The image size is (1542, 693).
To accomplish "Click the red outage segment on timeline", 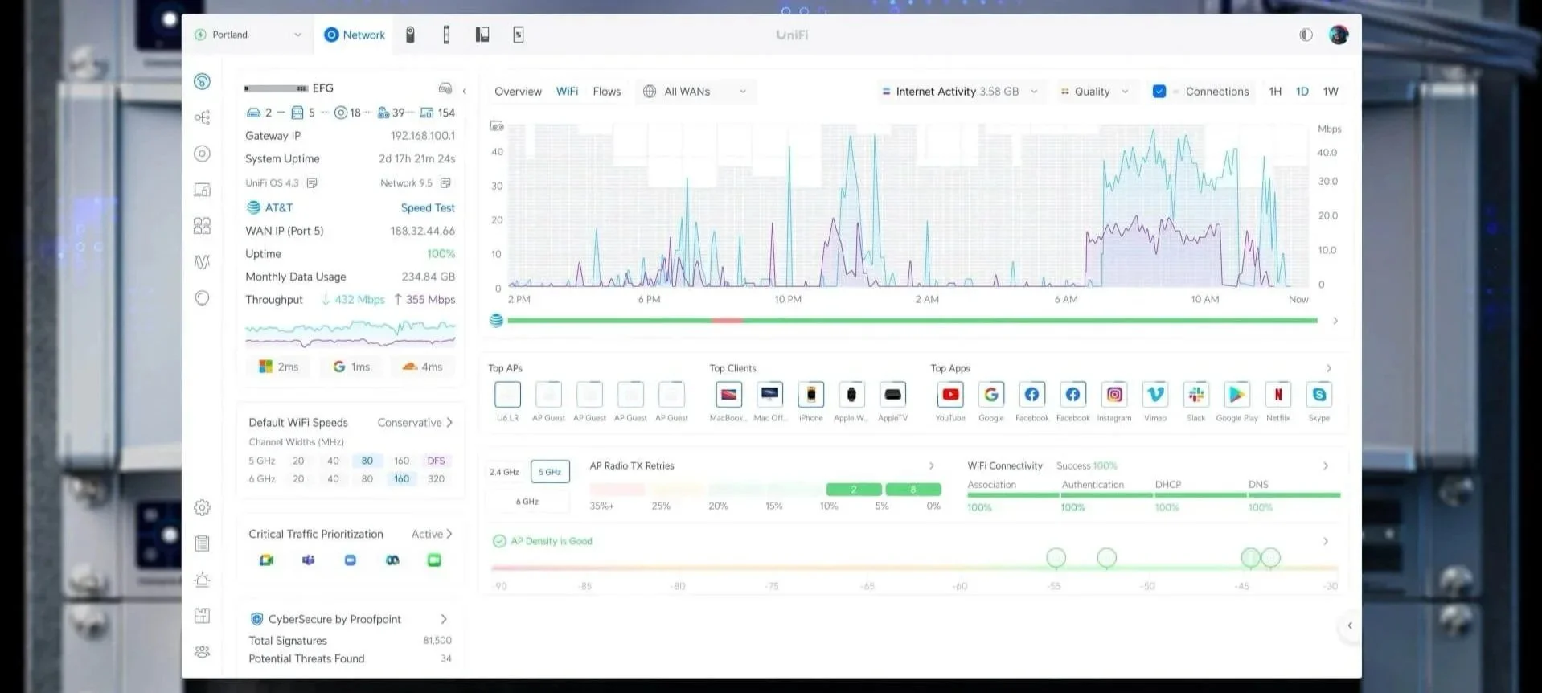I will click(727, 321).
